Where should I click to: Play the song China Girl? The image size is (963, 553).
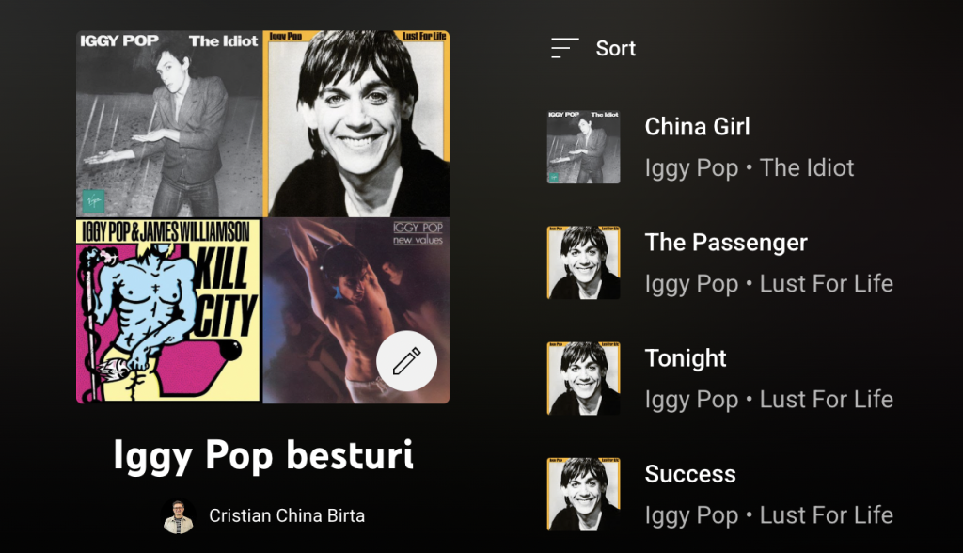697,127
